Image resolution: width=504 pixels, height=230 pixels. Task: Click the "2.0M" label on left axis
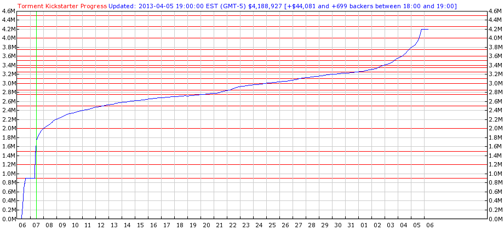(8, 128)
